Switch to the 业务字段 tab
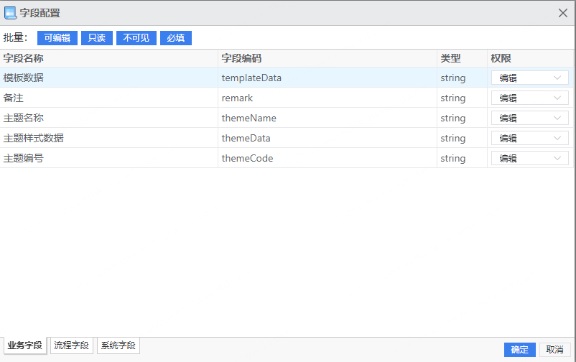The width and height of the screenshot is (576, 362). pyautogui.click(x=24, y=345)
